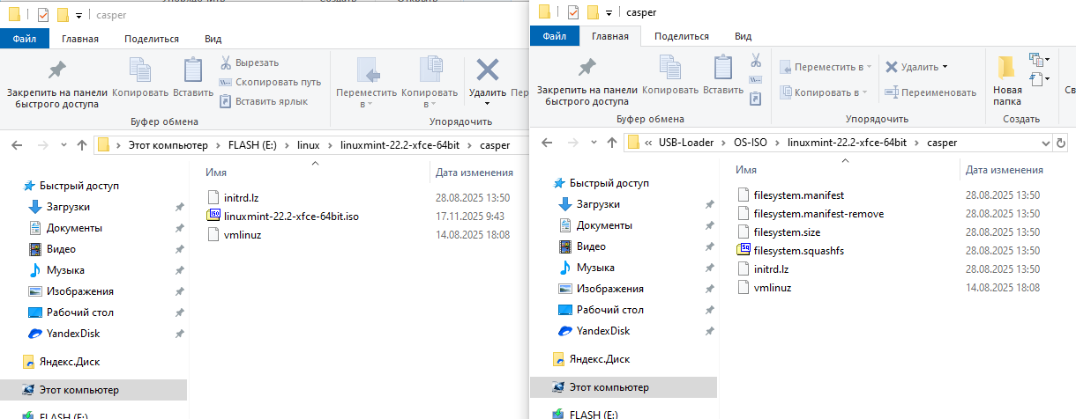
Task: Refresh the right window's address bar
Action: (1060, 143)
